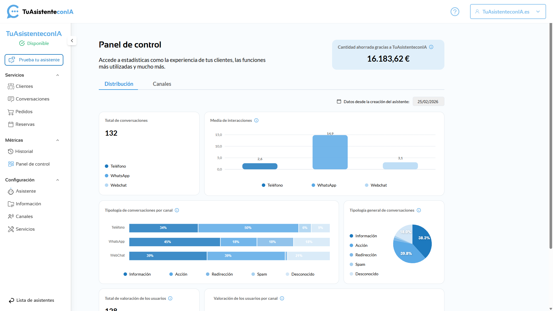Open the Asistente robot icon

coord(11,191)
